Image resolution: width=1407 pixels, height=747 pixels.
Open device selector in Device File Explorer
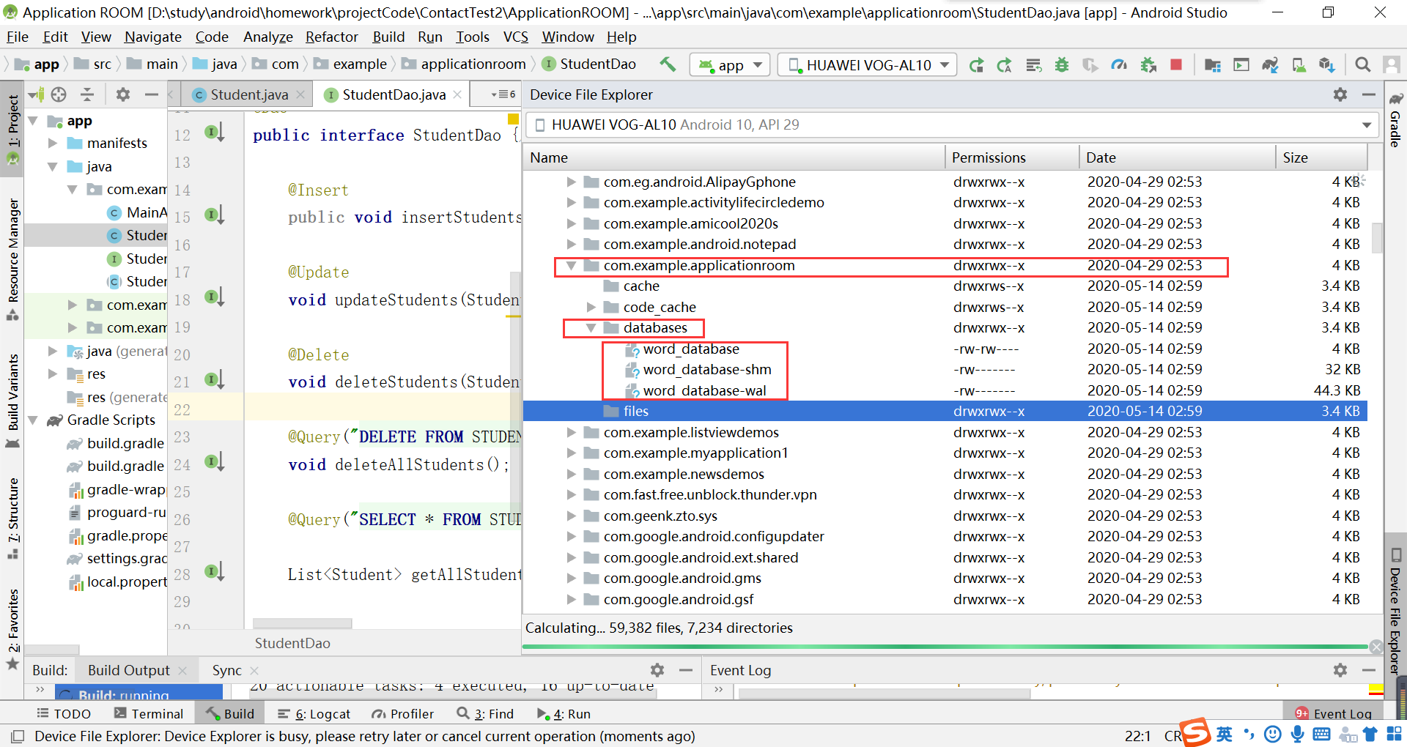[952, 124]
